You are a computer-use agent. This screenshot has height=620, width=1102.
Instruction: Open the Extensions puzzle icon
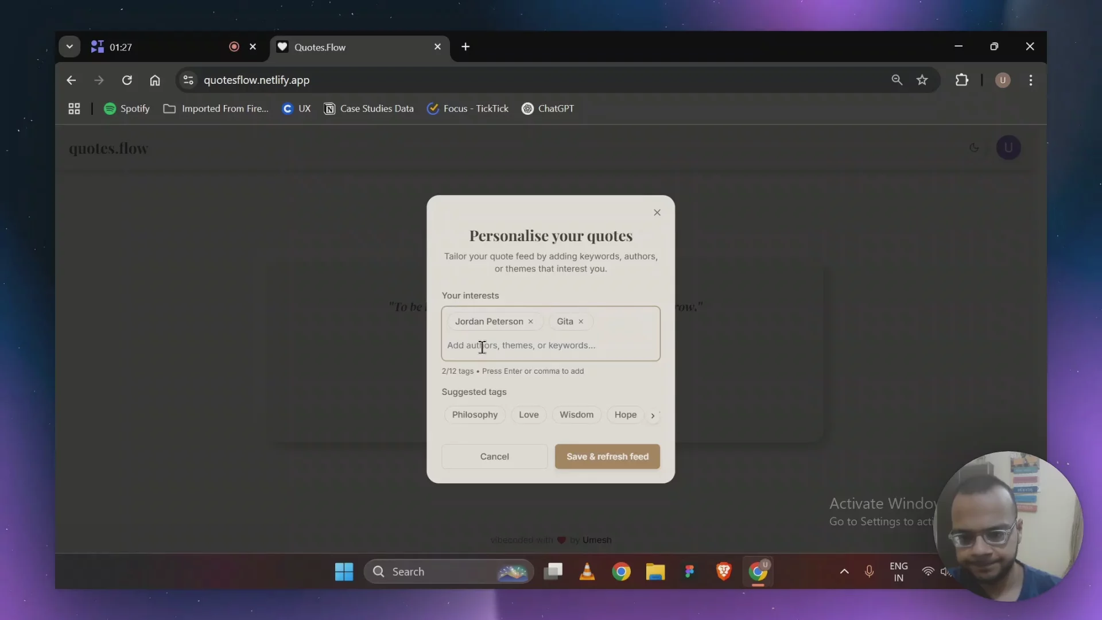pos(961,80)
